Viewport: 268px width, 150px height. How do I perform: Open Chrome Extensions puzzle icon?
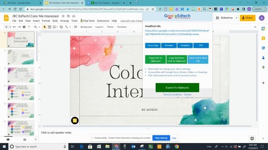(238, 9)
